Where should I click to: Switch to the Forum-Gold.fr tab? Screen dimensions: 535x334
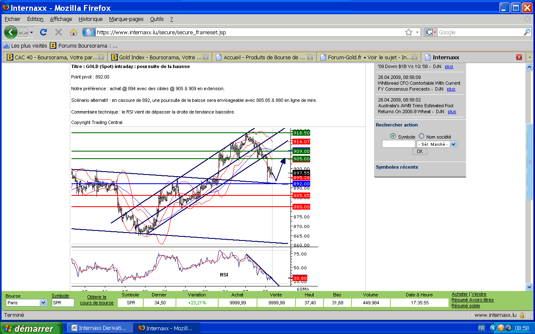[368, 57]
